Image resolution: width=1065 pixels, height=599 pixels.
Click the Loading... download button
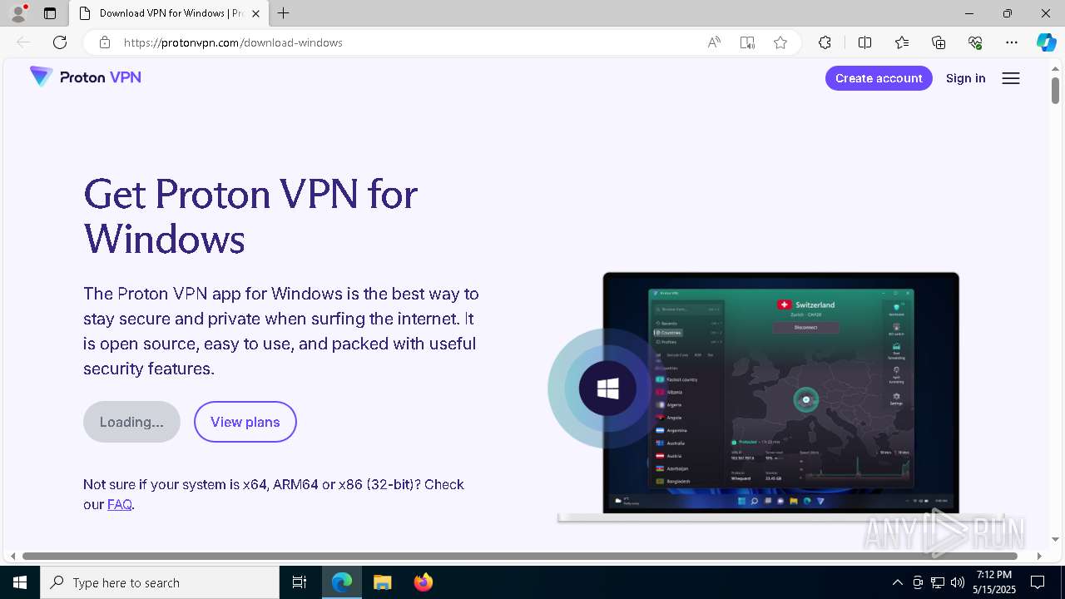click(x=131, y=422)
